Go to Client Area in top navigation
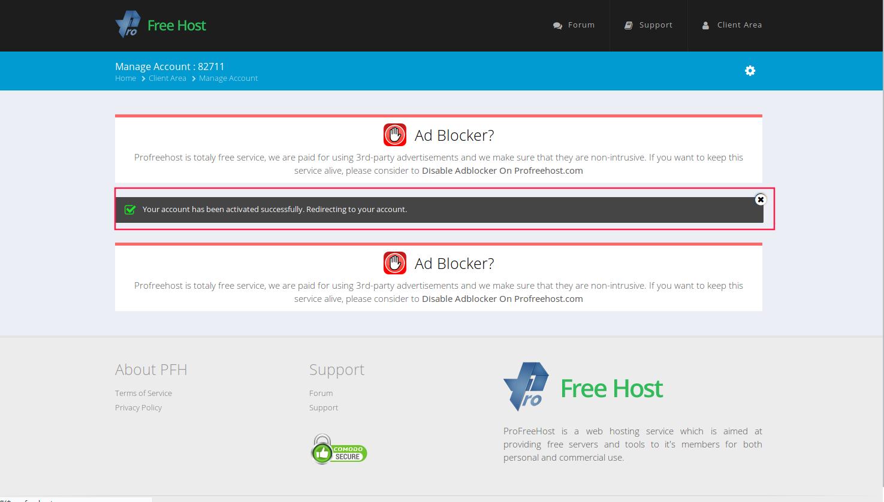Screen dimensions: 884x502 point(732,25)
